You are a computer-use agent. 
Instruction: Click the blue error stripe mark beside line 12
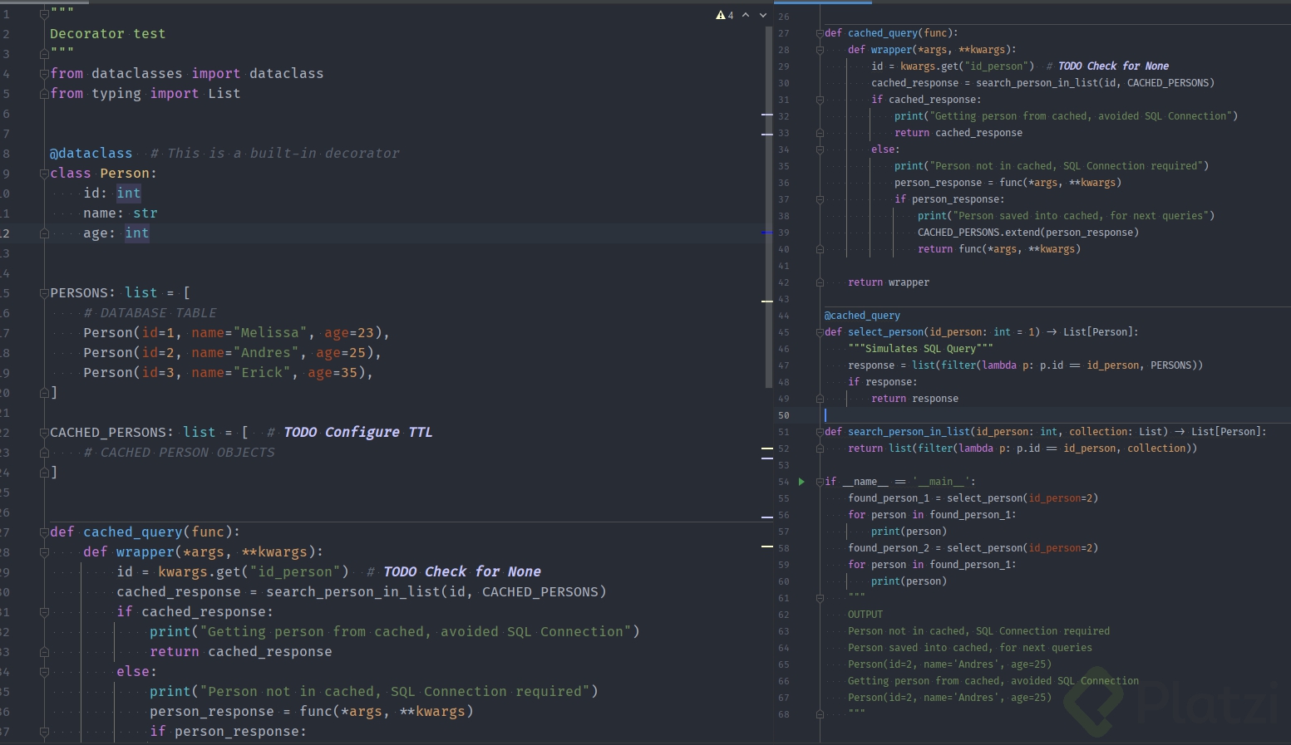(766, 233)
